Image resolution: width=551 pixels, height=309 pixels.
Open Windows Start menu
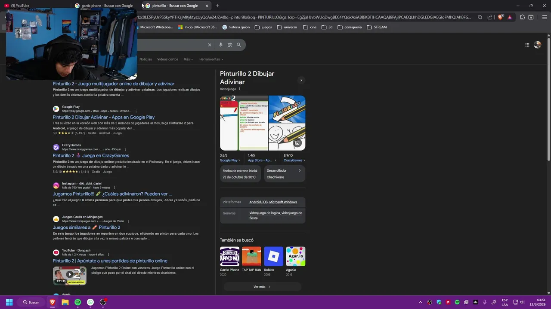point(9,302)
